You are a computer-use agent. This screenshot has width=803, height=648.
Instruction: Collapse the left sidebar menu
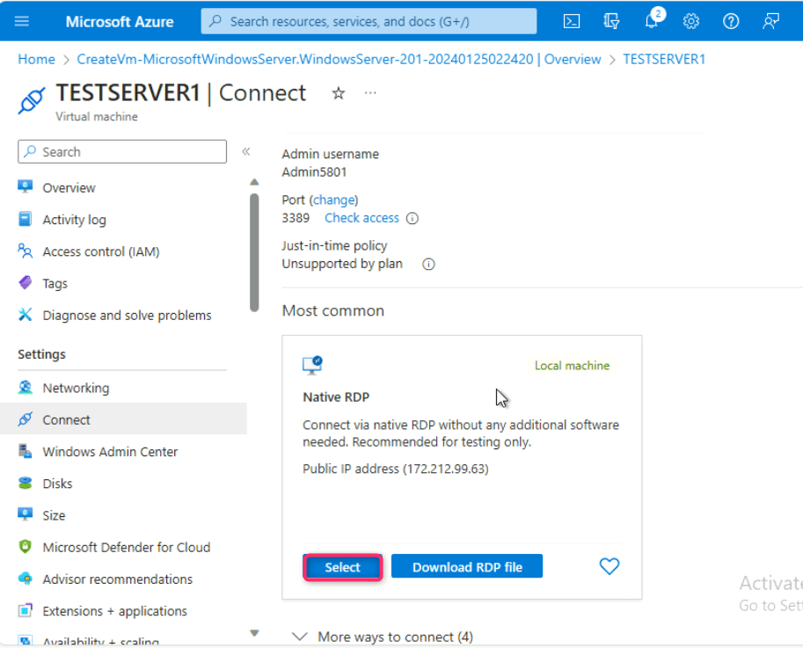(x=246, y=151)
